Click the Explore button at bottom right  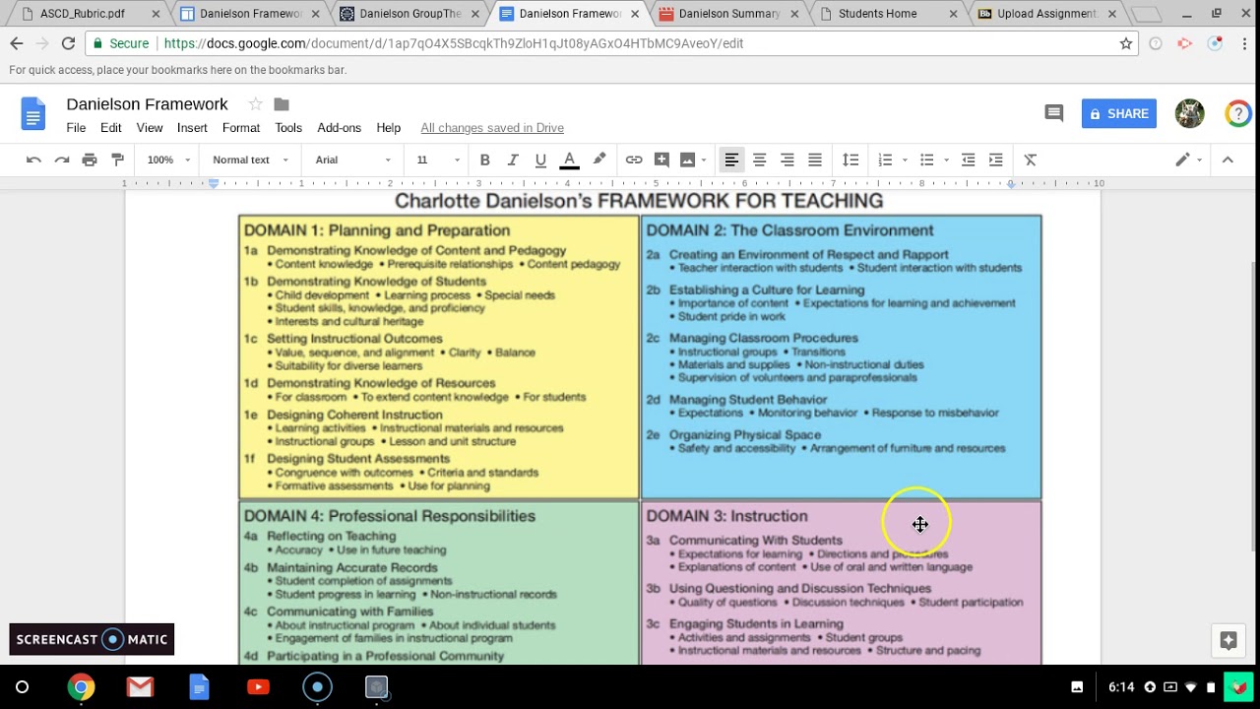(x=1228, y=640)
